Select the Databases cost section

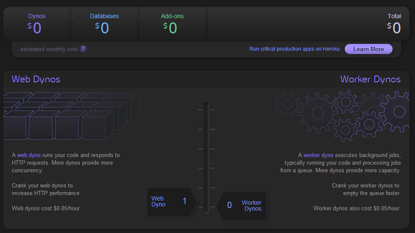(x=104, y=24)
